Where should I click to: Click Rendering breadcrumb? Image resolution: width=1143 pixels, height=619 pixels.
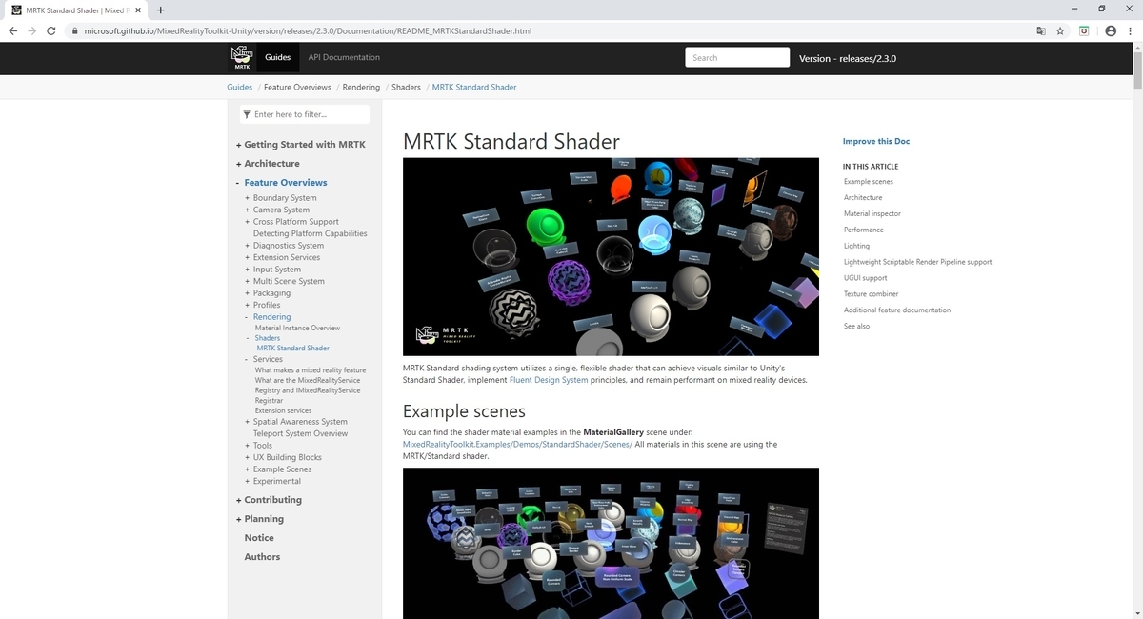click(361, 87)
